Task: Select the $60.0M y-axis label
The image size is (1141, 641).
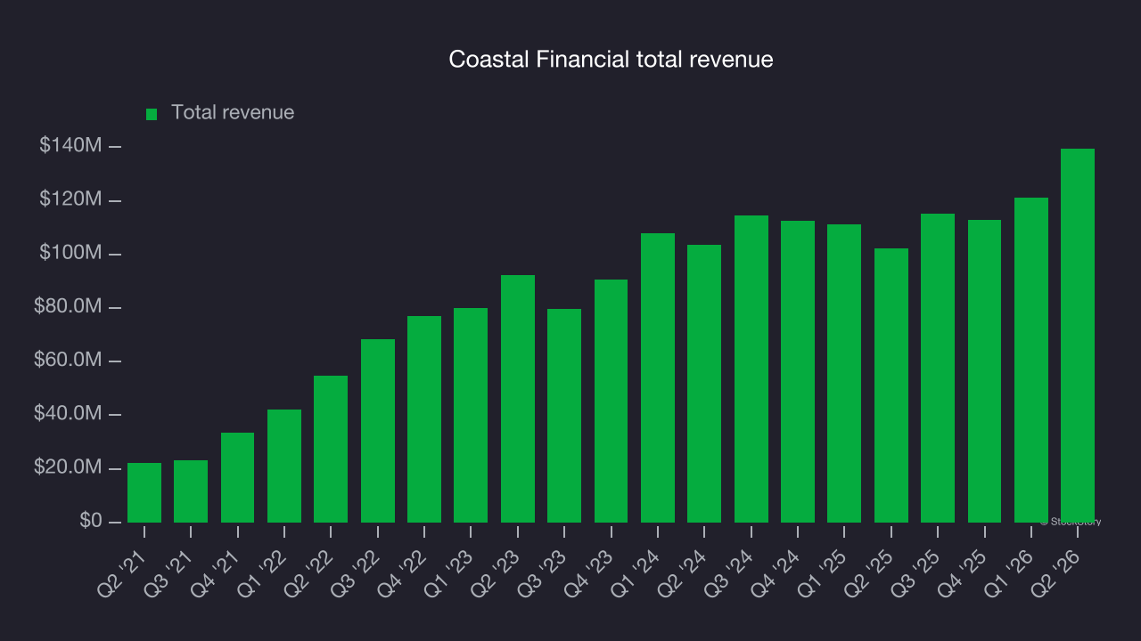Action: (69, 361)
